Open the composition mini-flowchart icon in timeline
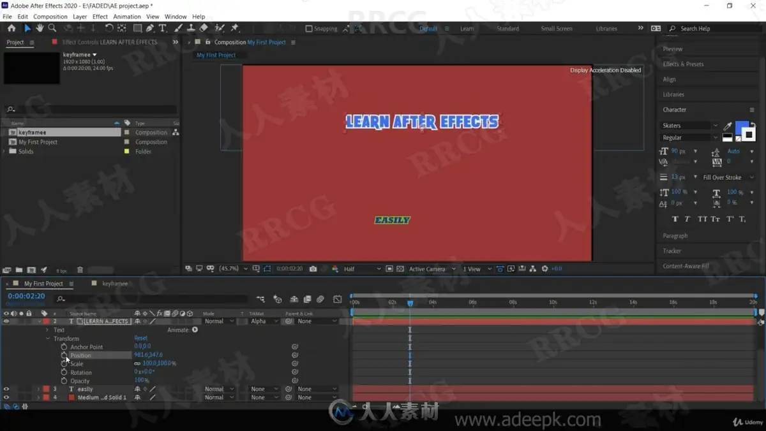Viewport: 766px width, 431px height. 260,299
